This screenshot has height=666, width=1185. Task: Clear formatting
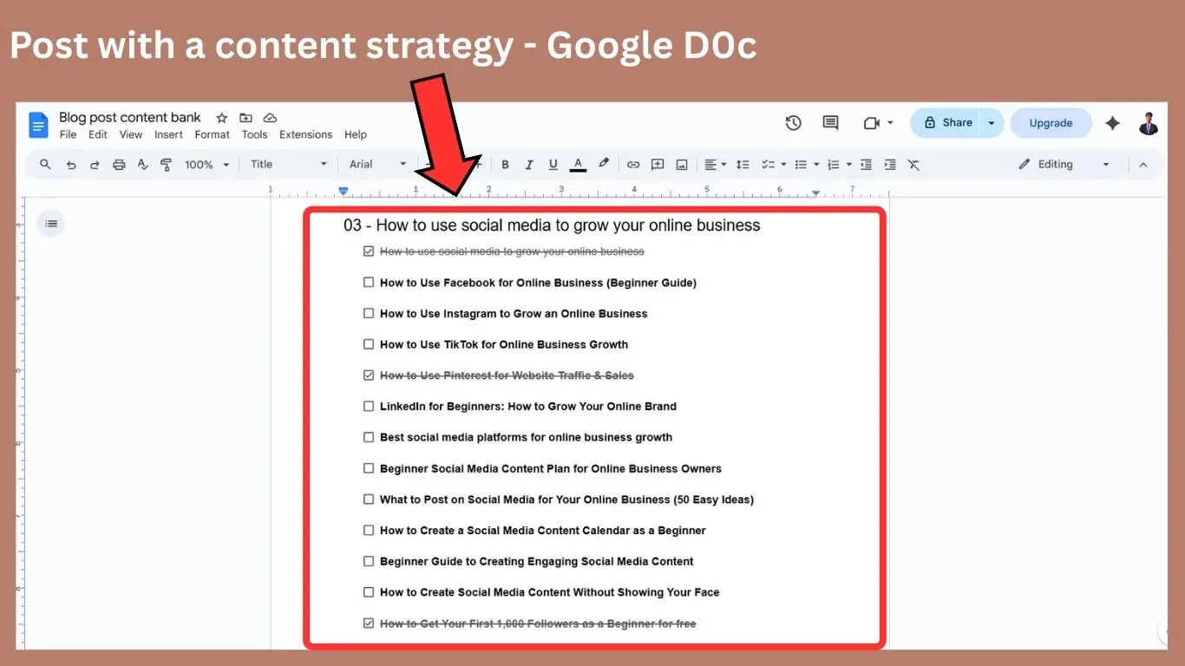pos(913,165)
